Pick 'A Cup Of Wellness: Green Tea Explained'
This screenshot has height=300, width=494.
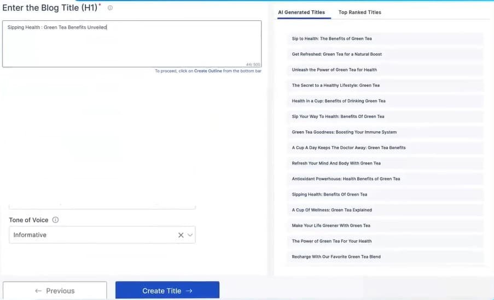332,210
